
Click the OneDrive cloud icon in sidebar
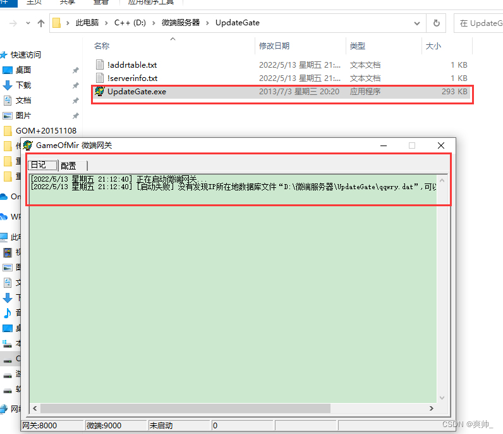click(4, 196)
